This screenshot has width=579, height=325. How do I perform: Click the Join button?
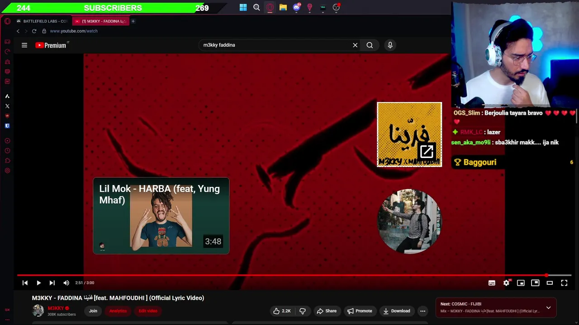coord(93,311)
